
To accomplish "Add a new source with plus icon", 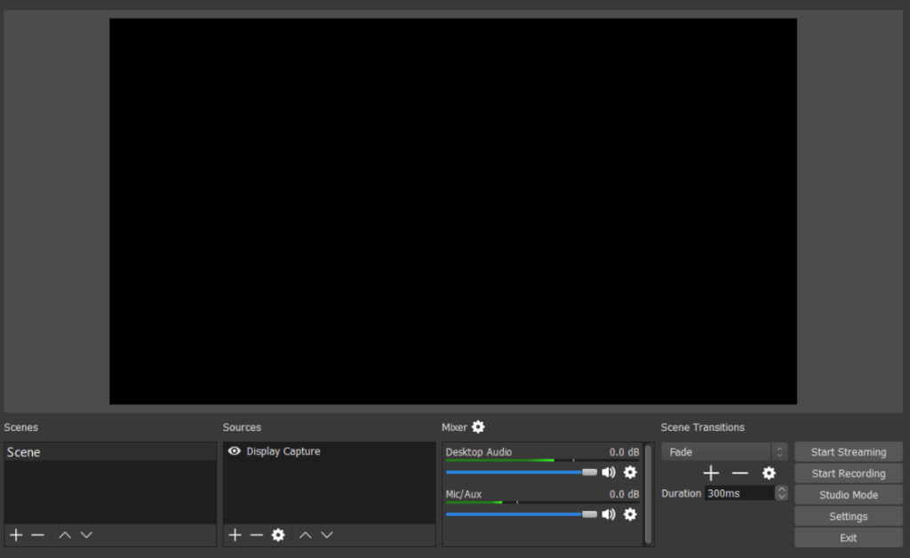I will tap(235, 535).
